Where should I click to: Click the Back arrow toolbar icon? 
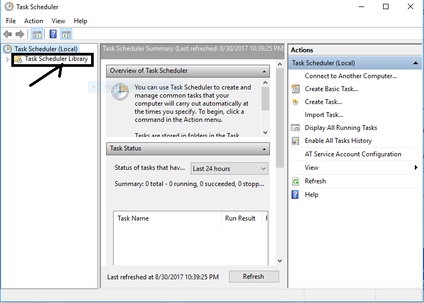(8, 35)
